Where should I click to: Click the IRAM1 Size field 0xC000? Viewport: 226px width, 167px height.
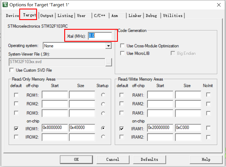188,128
